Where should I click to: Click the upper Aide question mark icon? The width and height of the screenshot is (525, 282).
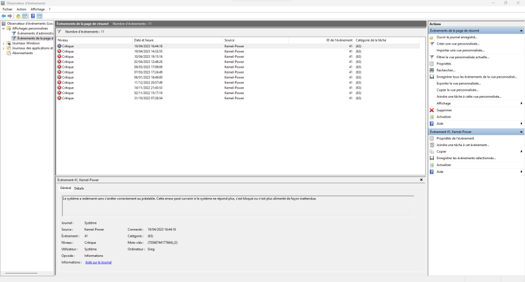coord(432,123)
